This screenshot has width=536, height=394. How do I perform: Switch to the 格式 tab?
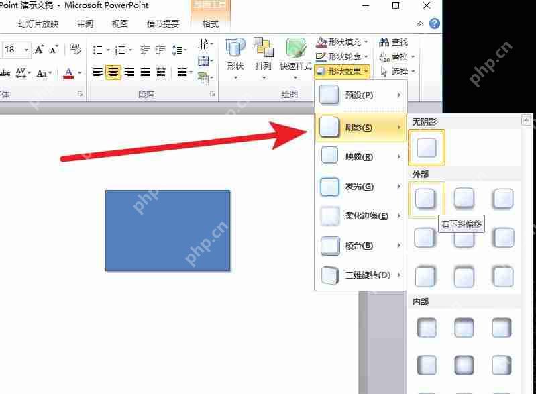tap(211, 24)
